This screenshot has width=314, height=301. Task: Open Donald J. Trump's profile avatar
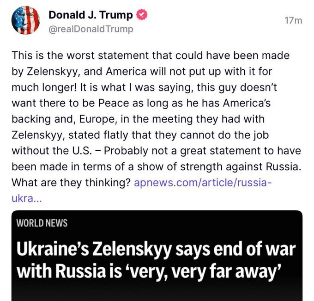pos(25,20)
